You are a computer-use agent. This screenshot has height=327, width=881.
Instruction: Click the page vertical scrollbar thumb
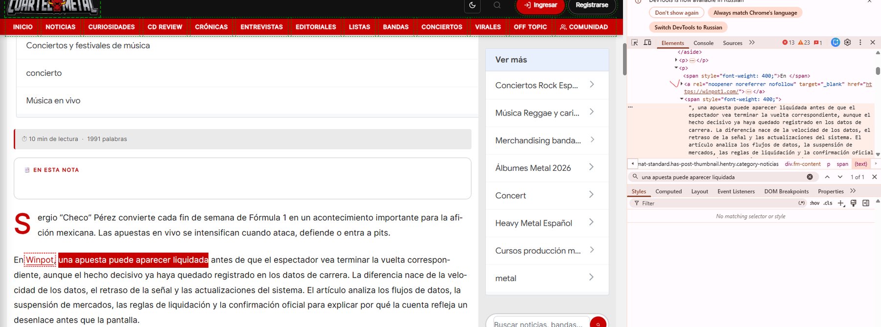[x=625, y=59]
